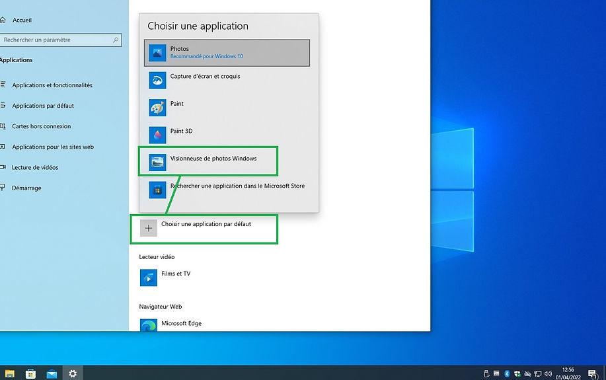This screenshot has height=380, width=606.
Task: Open Applications par défaut page
Action: pos(43,106)
